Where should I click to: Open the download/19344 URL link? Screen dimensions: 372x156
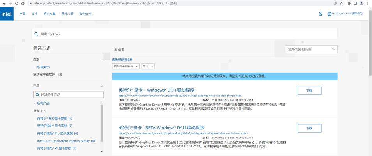(180, 96)
